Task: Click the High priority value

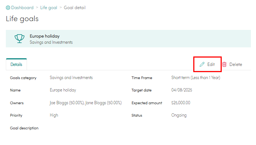Action: click(x=54, y=115)
